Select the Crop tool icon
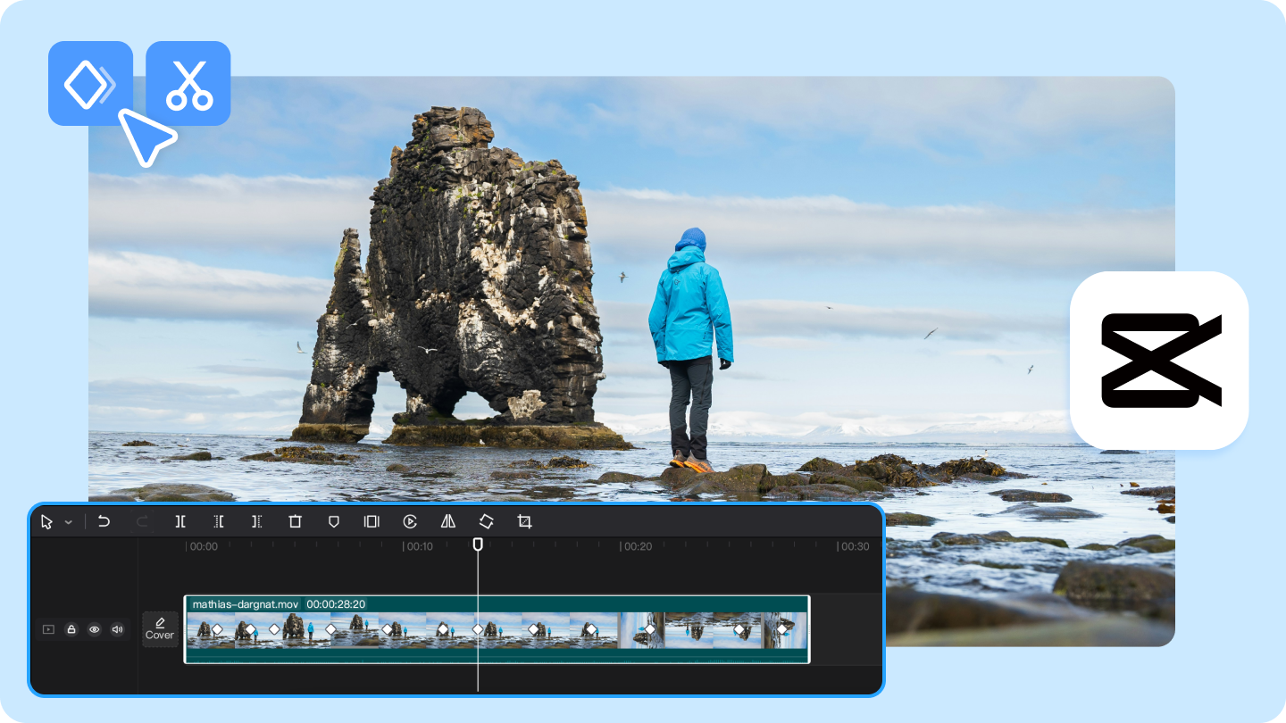The image size is (1286, 723). point(524,521)
